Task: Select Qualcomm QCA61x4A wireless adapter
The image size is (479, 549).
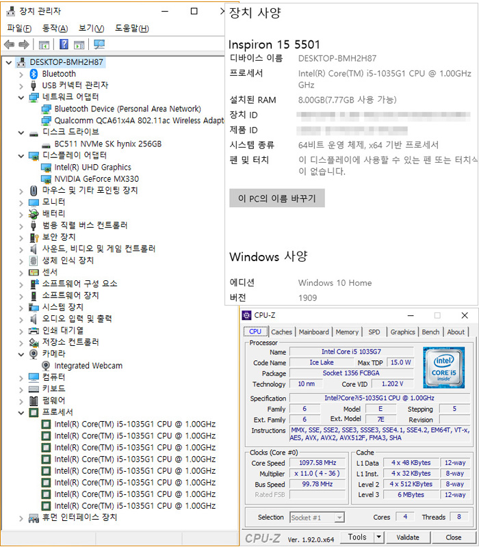Action: tap(139, 120)
